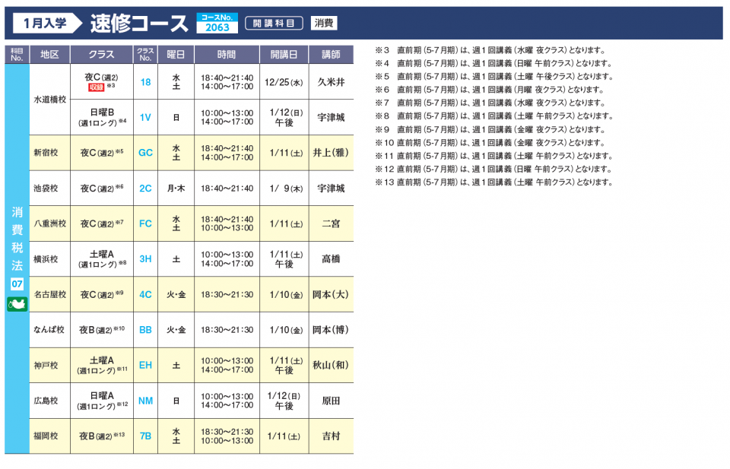Click the 地区 column header

[49, 55]
